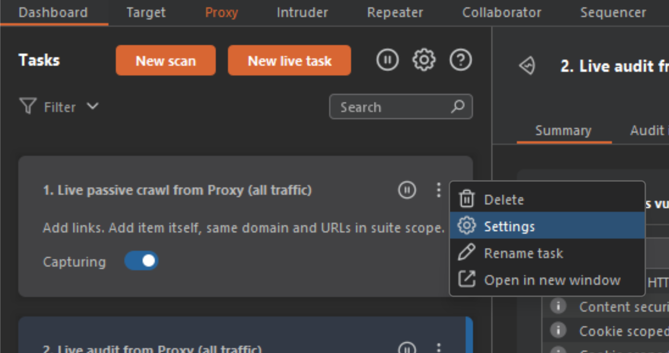Open three-dot menu of Live passive crawl task
The width and height of the screenshot is (669, 353).
438,190
